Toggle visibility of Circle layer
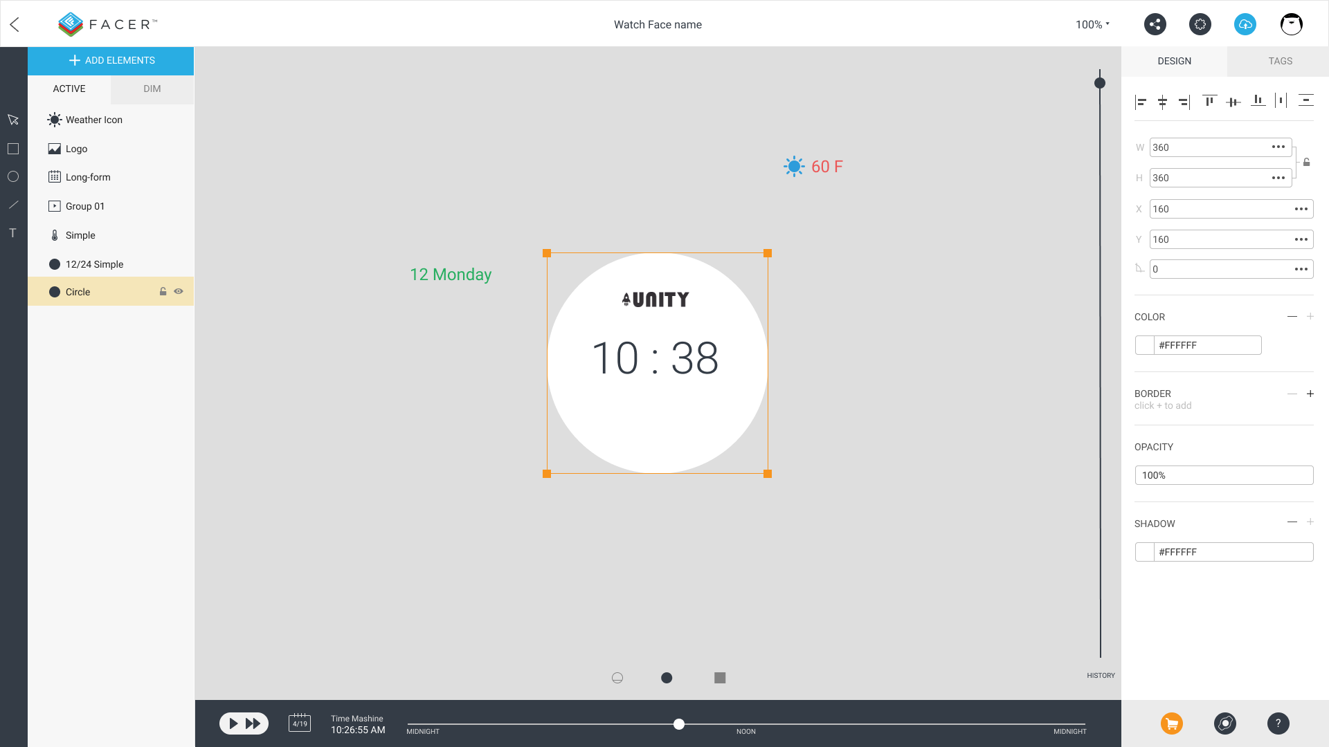The image size is (1329, 747). (179, 291)
